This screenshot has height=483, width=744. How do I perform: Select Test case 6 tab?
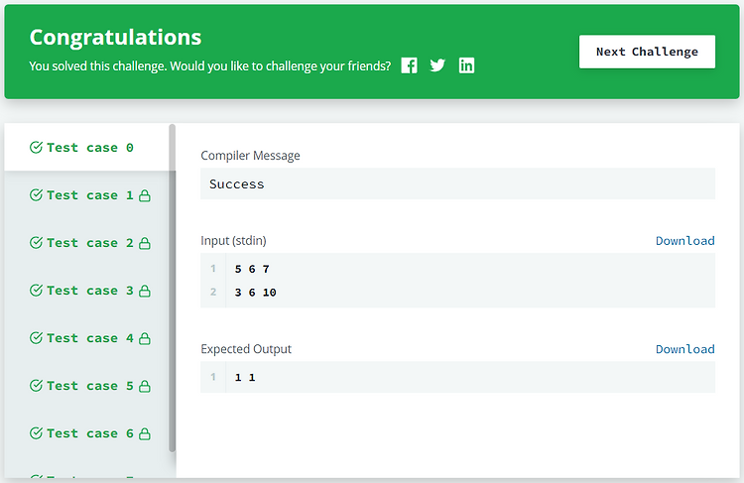tap(87, 433)
